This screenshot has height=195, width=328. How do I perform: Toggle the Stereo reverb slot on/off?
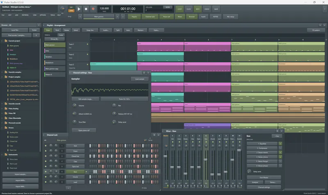tap(280, 152)
